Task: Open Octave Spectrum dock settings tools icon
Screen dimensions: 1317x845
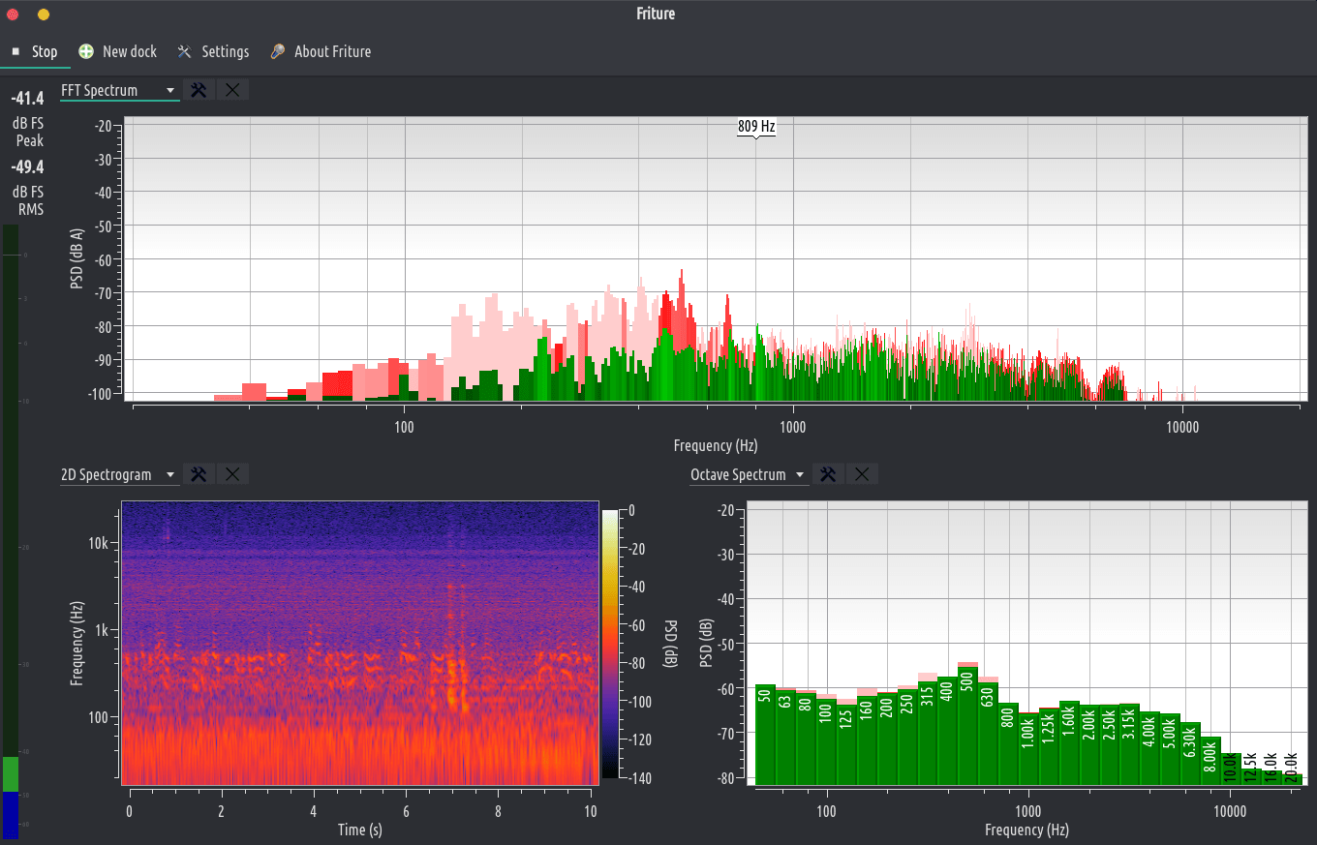Action: point(828,474)
